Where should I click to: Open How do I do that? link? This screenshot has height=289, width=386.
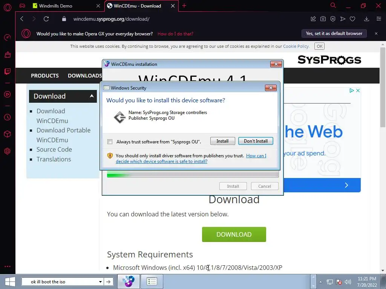(x=175, y=33)
